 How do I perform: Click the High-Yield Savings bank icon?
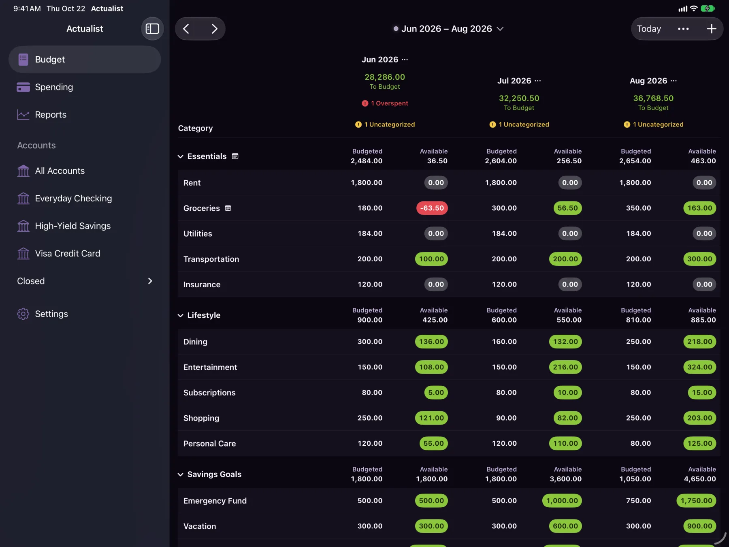click(x=23, y=226)
